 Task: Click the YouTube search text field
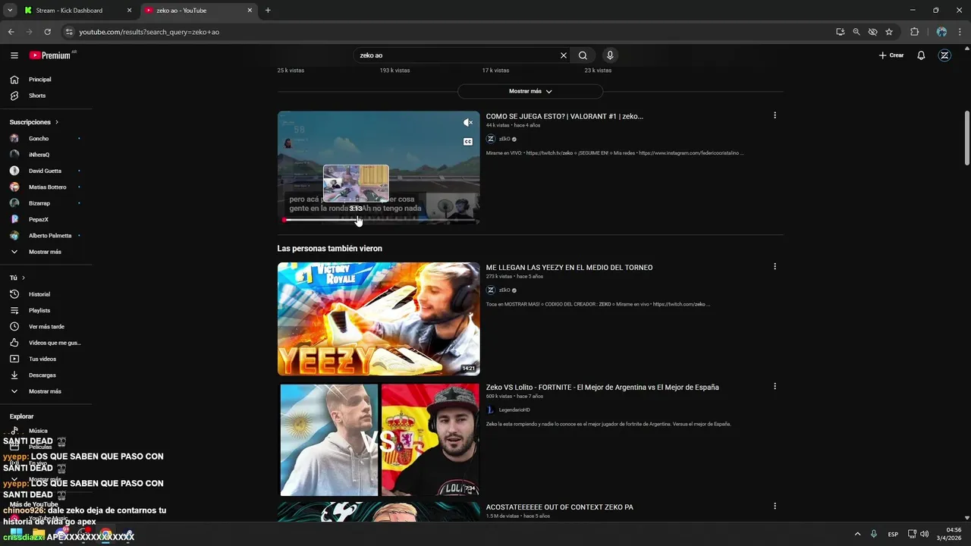455,55
